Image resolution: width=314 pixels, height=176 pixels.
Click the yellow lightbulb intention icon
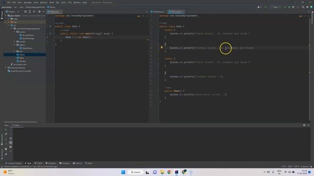[161, 47]
